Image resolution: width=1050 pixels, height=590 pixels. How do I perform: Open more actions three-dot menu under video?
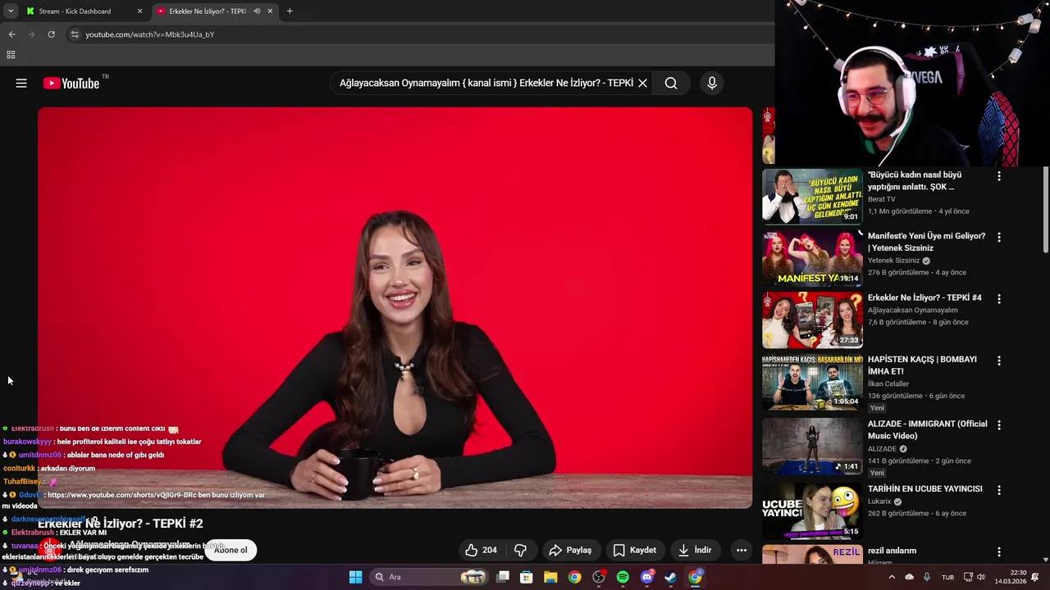pos(742,550)
